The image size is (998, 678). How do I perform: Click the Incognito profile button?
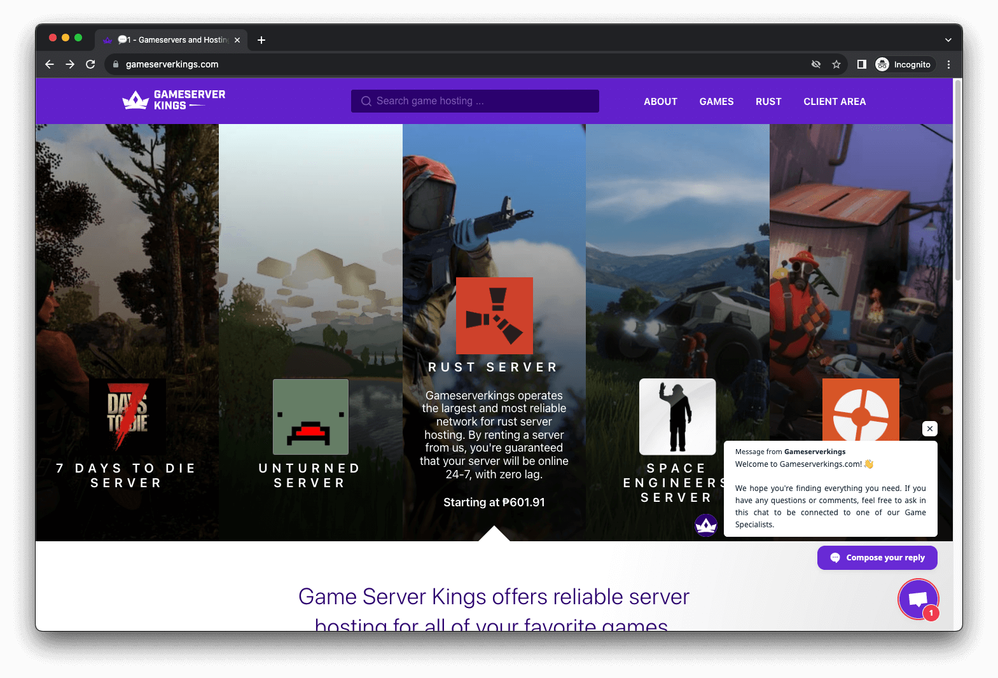903,64
